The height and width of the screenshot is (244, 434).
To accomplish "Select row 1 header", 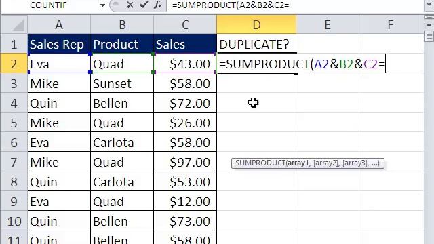I will pyautogui.click(x=14, y=44).
